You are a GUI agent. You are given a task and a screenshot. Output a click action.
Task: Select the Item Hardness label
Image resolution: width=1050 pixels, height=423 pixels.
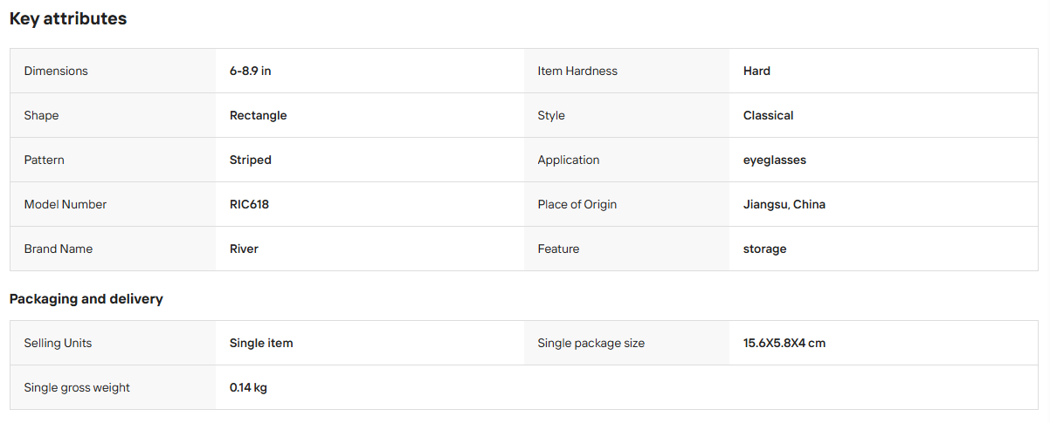(x=577, y=71)
